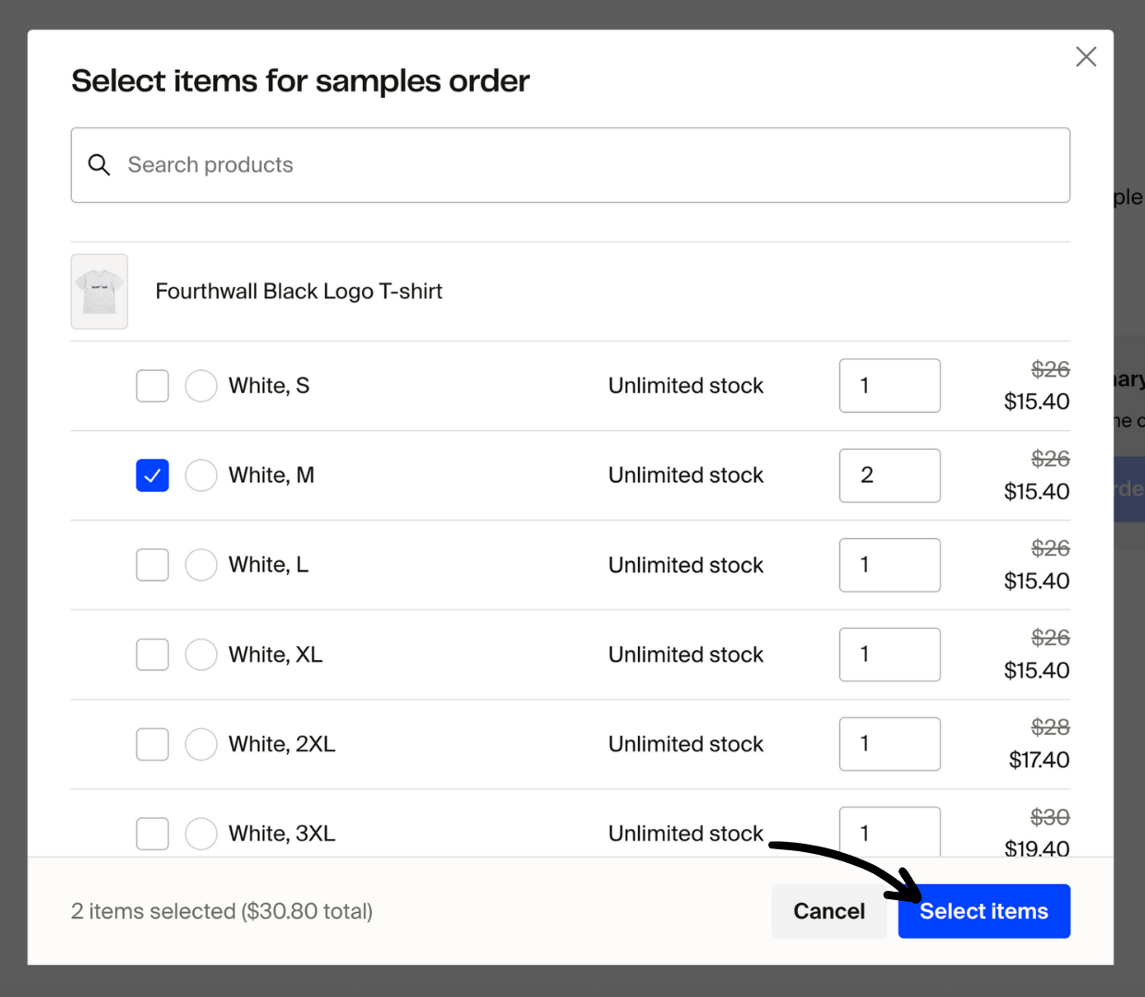
Task: Select the White, S radio button
Action: point(201,386)
